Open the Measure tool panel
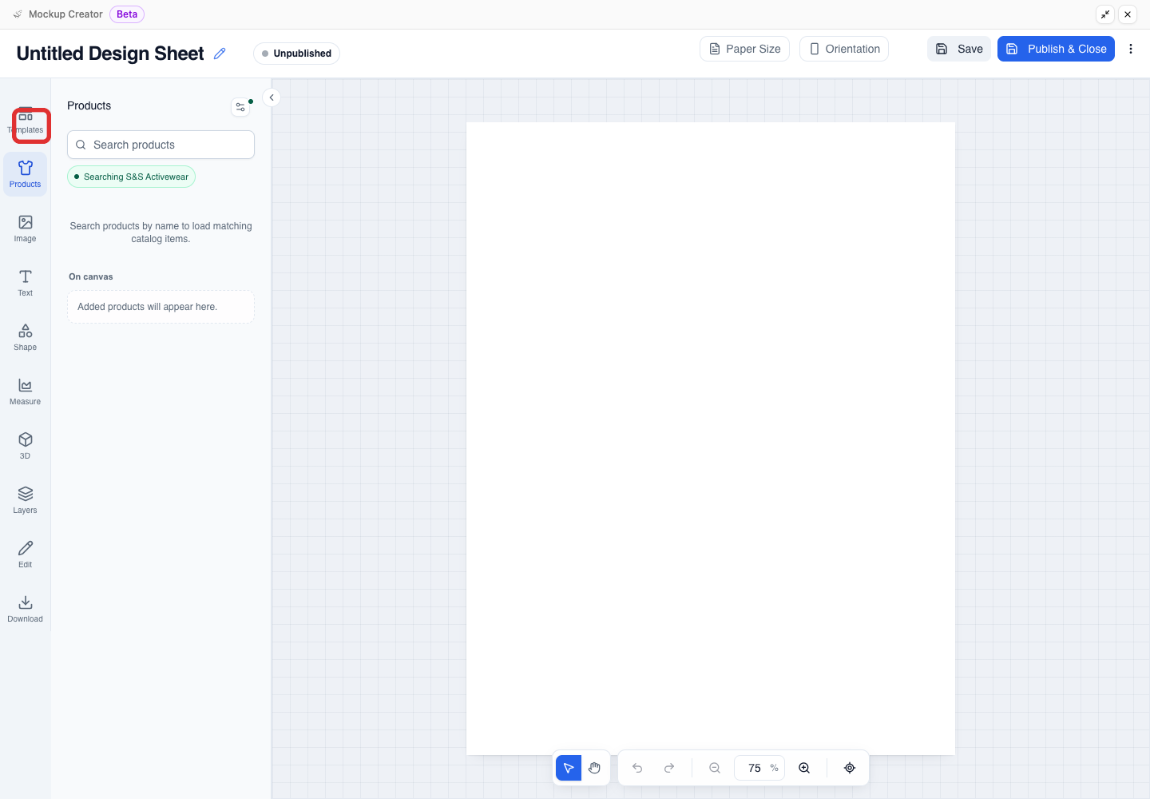Viewport: 1150px width, 799px height. click(x=26, y=392)
